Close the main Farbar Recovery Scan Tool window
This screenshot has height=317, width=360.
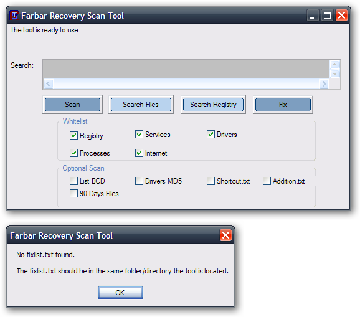tap(341, 16)
